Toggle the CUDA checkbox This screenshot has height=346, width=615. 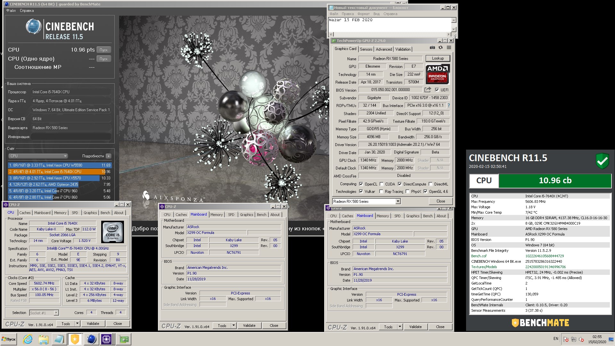381,184
